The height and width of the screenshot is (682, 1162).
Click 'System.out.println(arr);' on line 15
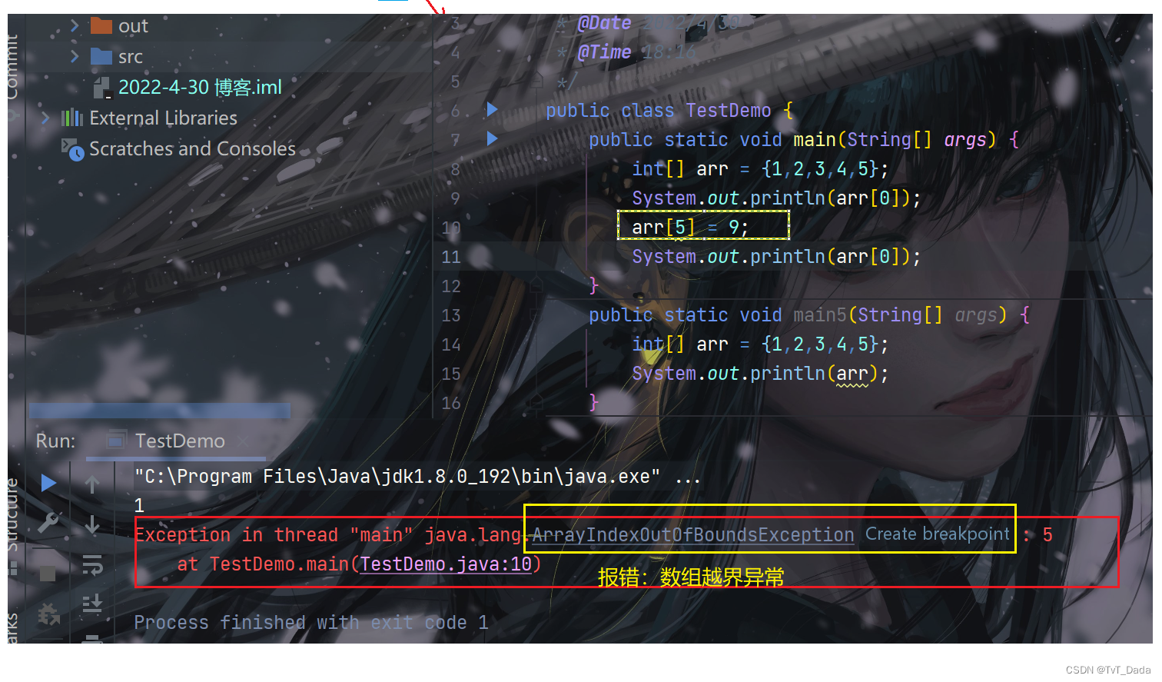pos(760,374)
